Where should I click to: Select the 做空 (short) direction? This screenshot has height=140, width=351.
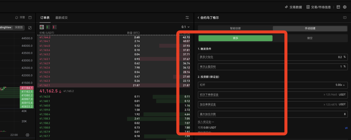310,38
